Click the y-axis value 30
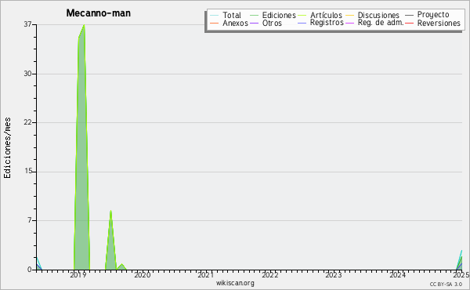 28,74
